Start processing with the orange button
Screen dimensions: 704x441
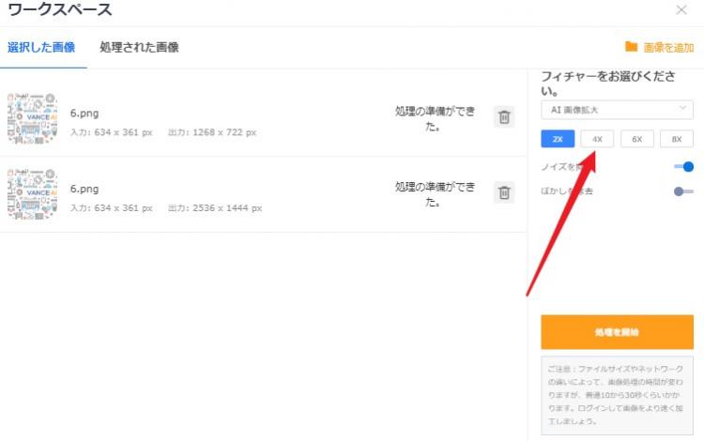[617, 332]
